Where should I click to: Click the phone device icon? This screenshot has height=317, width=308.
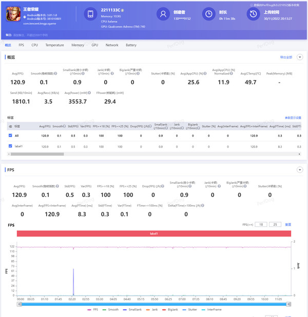[90, 14]
